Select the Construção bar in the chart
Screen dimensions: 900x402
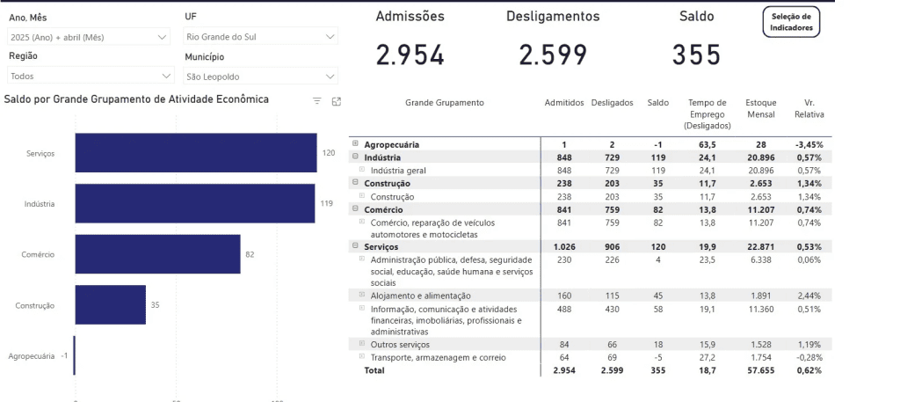pos(110,305)
